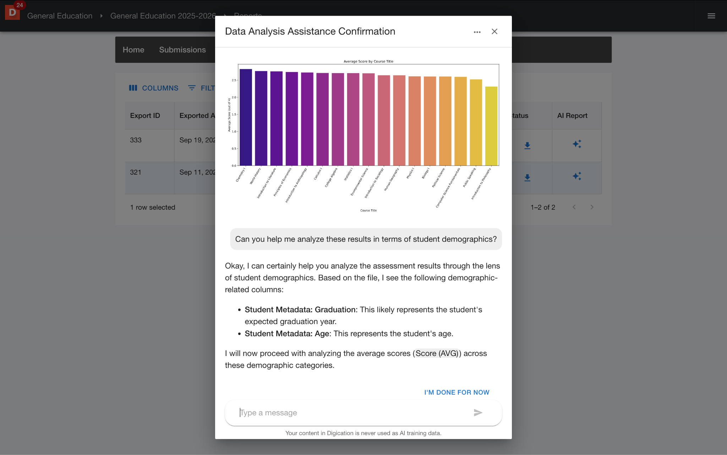Screen dimensions: 727x455
Task: Click the Chemistry I bar in chart
Action: [246, 117]
